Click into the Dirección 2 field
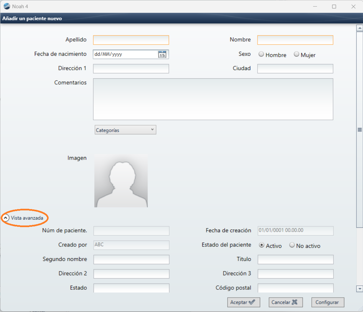 (131, 274)
